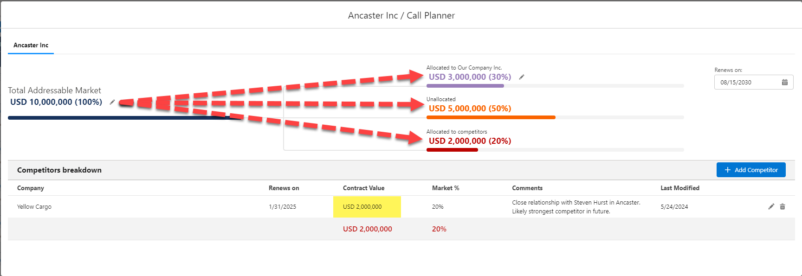The image size is (802, 276).
Task: Edit the Yellow Cargo competitor row
Action: [x=771, y=206]
